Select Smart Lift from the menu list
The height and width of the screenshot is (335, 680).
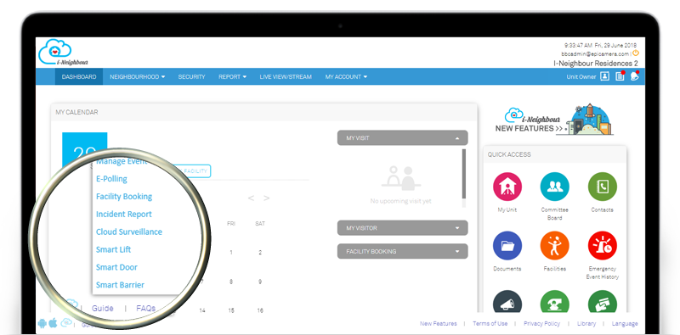[x=113, y=249]
